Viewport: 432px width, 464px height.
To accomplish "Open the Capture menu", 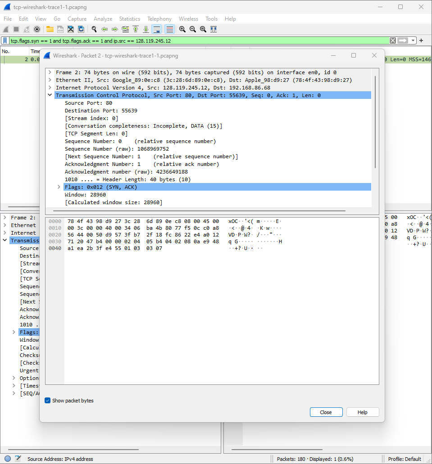I will coord(77,18).
